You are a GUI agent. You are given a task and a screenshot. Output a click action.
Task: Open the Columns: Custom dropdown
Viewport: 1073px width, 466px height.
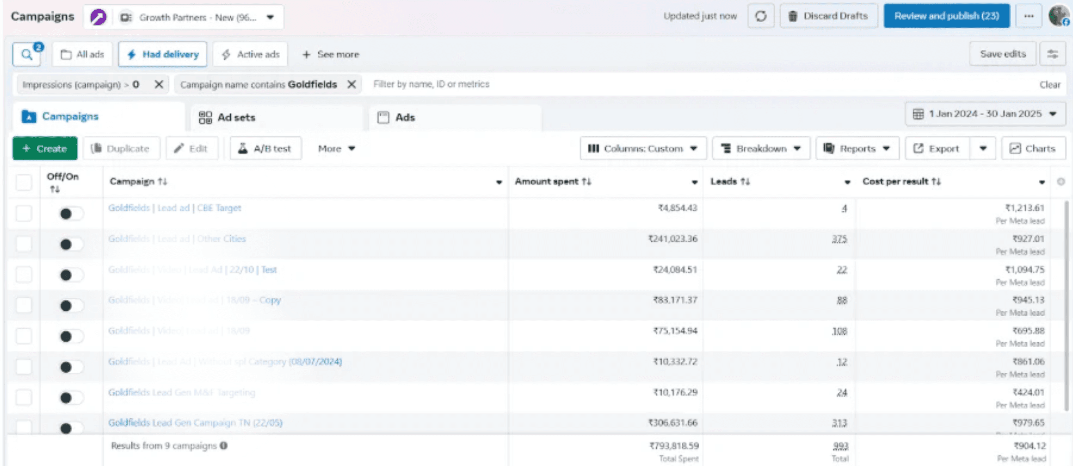tap(643, 148)
